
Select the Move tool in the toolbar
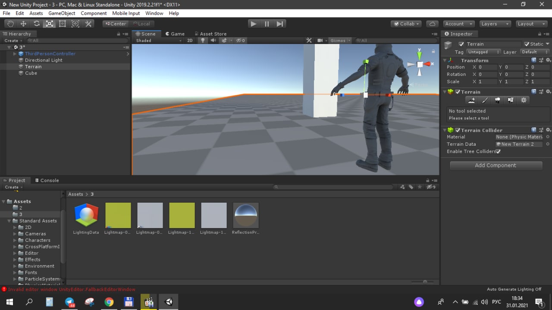[x=24, y=24]
